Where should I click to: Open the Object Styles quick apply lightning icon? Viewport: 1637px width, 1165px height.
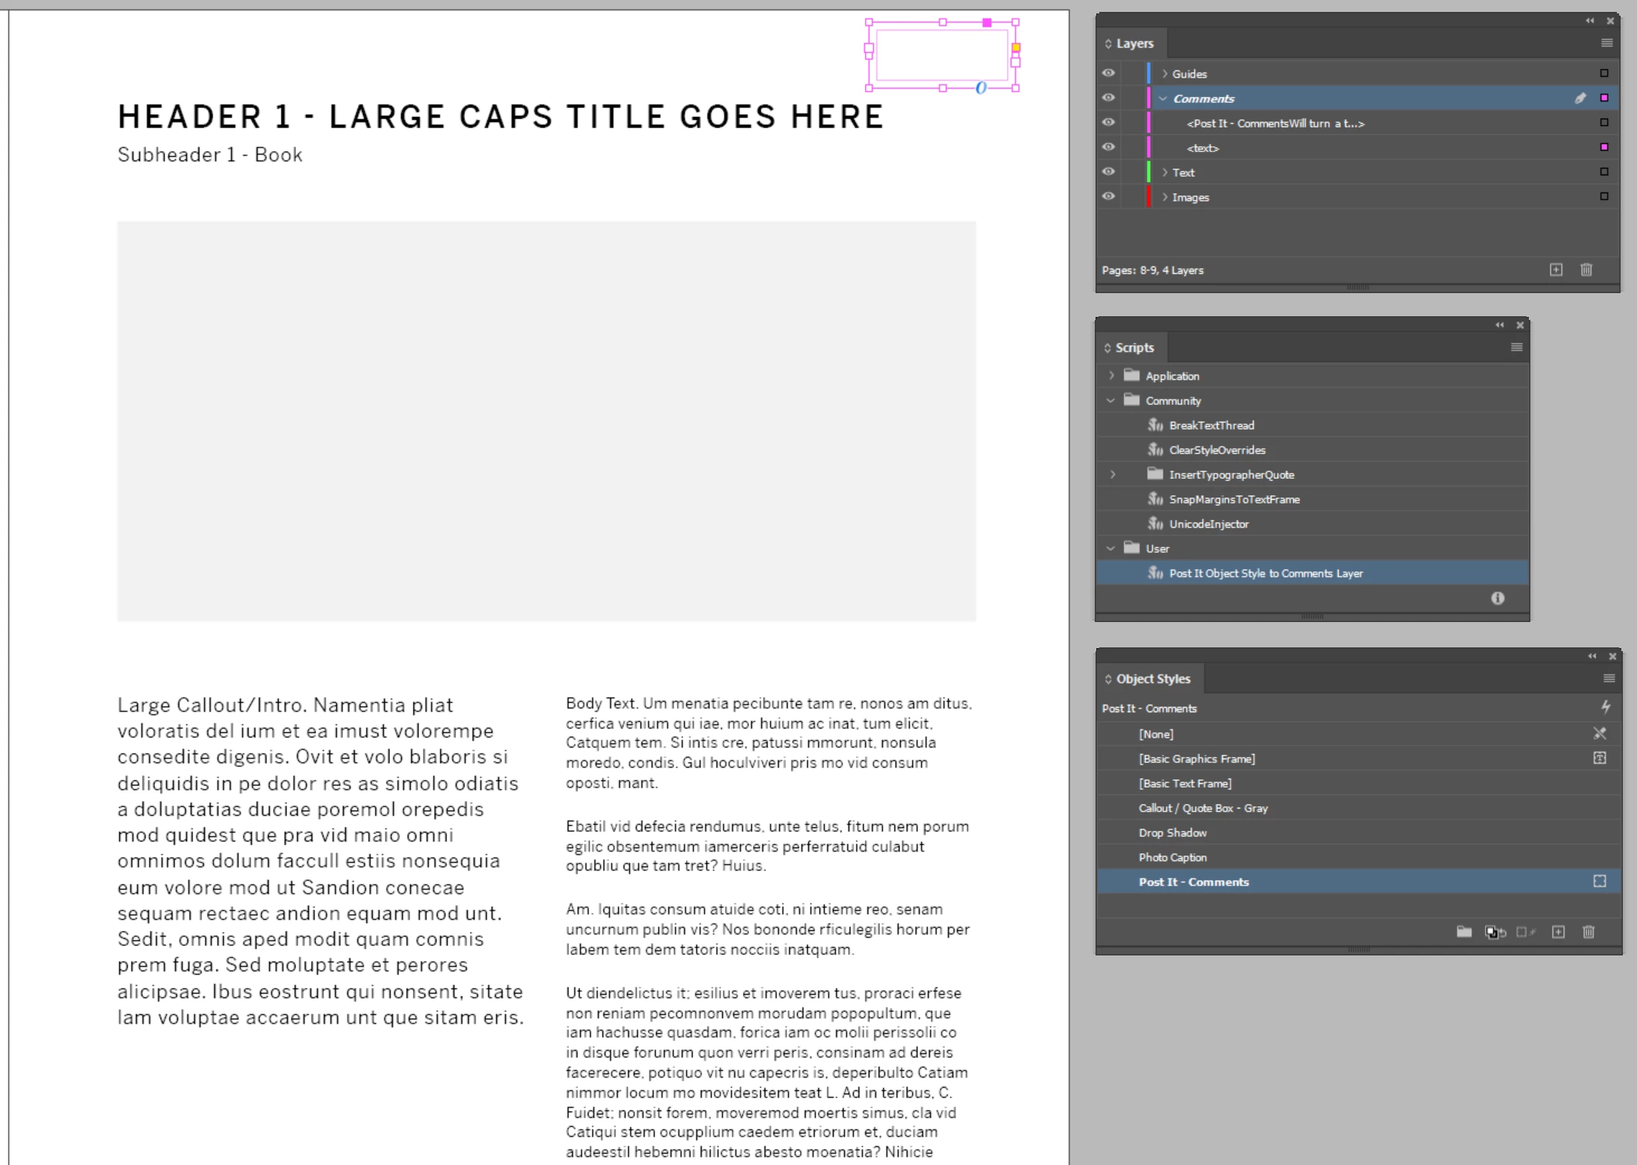tap(1605, 707)
